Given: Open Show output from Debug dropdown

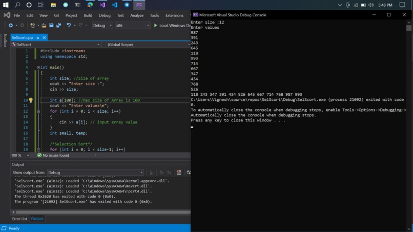Looking at the screenshot, I should click(x=96, y=173).
